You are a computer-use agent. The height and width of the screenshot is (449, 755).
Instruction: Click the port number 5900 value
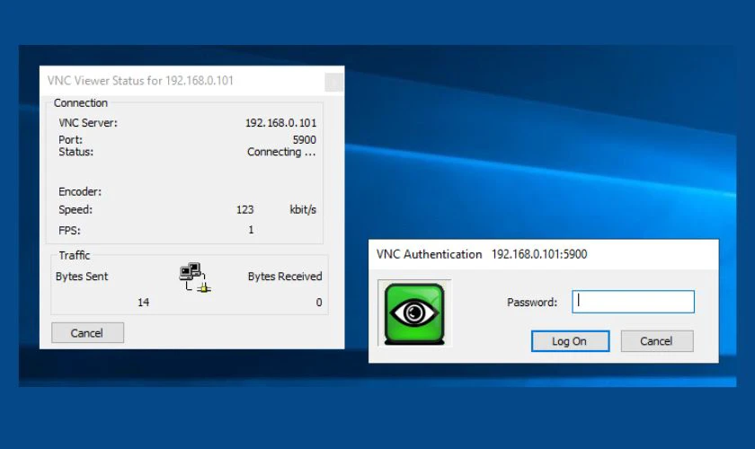pos(304,140)
